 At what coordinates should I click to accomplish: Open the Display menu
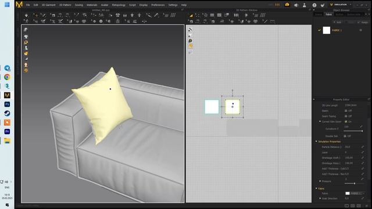click(144, 5)
